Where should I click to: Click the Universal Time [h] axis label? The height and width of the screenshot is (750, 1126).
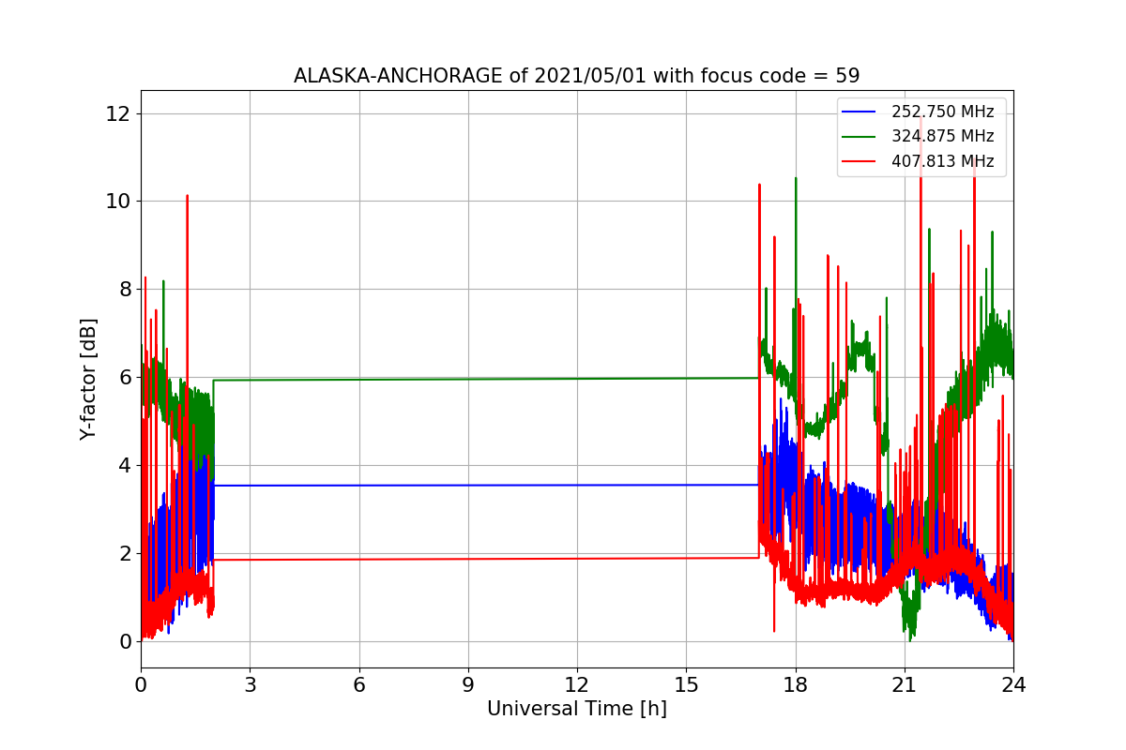pyautogui.click(x=577, y=710)
